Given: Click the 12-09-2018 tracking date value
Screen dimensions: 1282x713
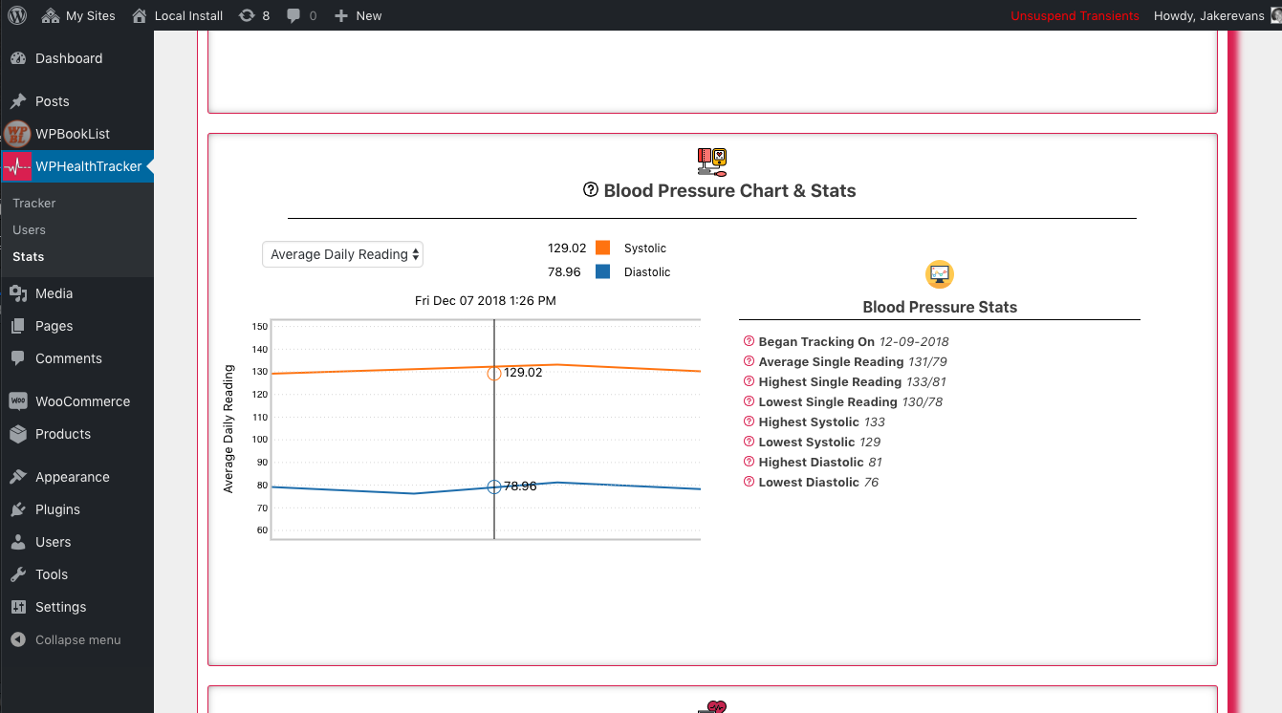Looking at the screenshot, I should click(914, 341).
